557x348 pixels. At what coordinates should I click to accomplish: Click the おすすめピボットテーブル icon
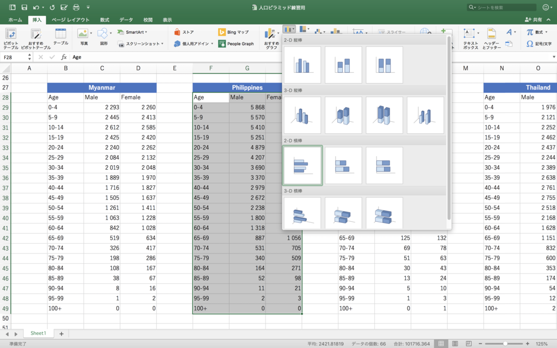[36, 39]
